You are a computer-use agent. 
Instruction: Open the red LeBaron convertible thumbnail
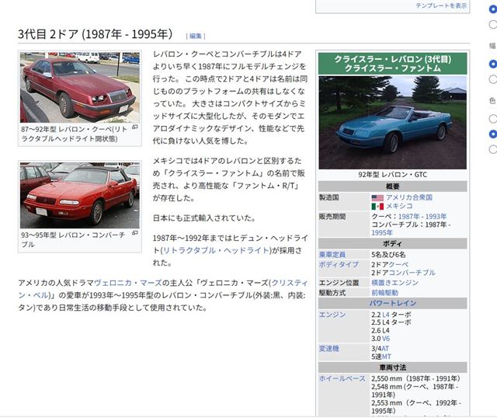pyautogui.click(x=80, y=195)
